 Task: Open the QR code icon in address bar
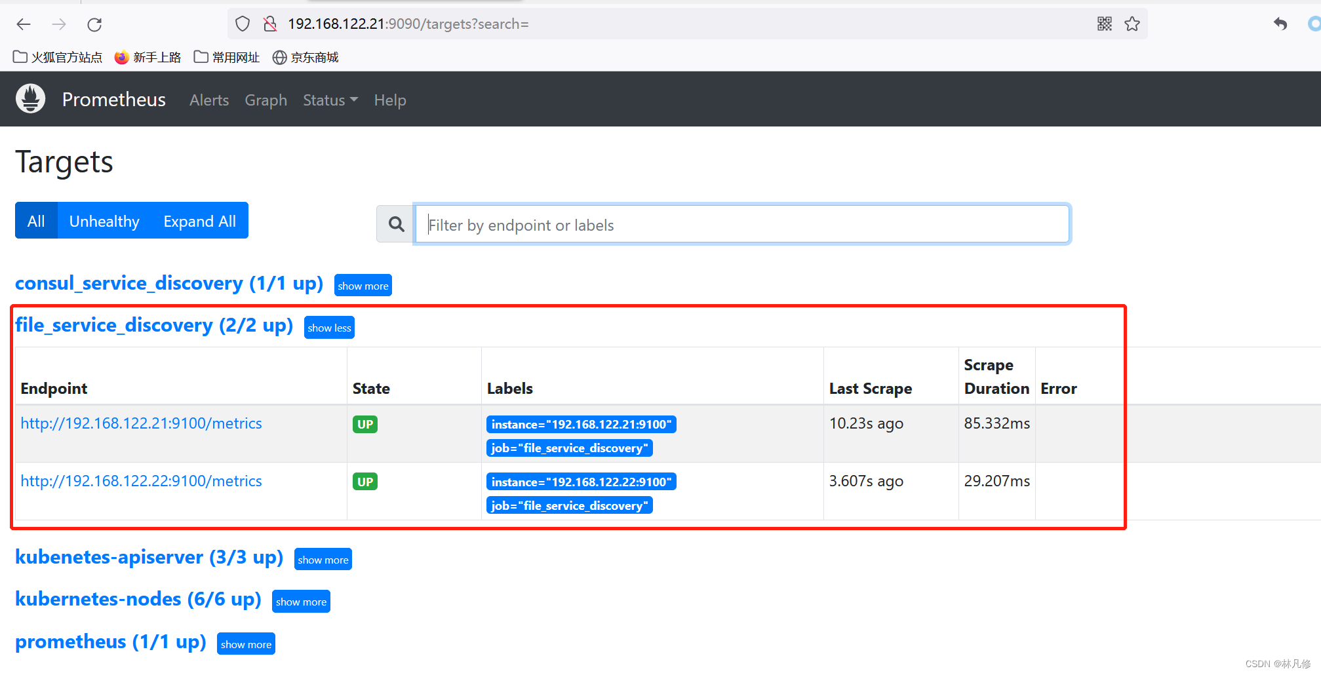coord(1105,24)
